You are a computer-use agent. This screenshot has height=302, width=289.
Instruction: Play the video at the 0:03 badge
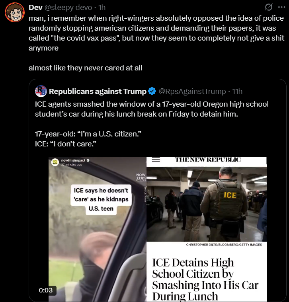point(46,290)
